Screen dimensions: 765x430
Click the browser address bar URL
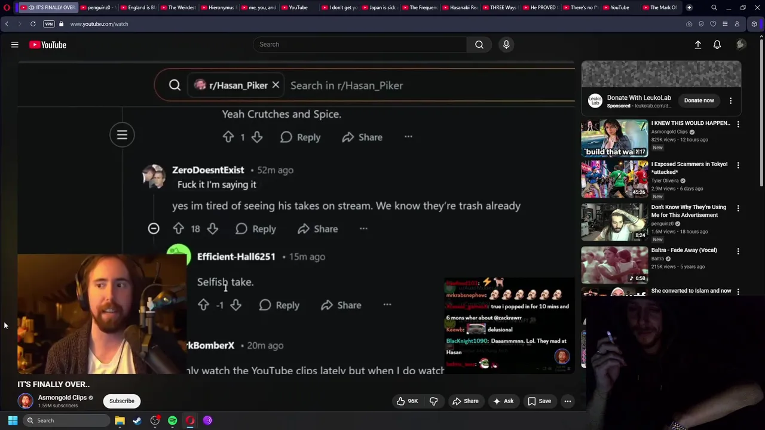99,24
